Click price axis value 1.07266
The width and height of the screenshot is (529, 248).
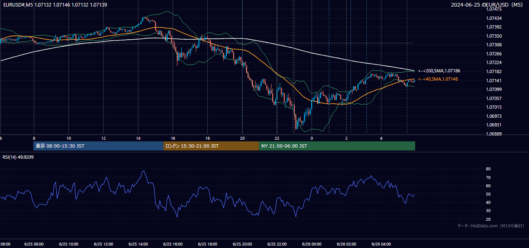tap(494, 54)
